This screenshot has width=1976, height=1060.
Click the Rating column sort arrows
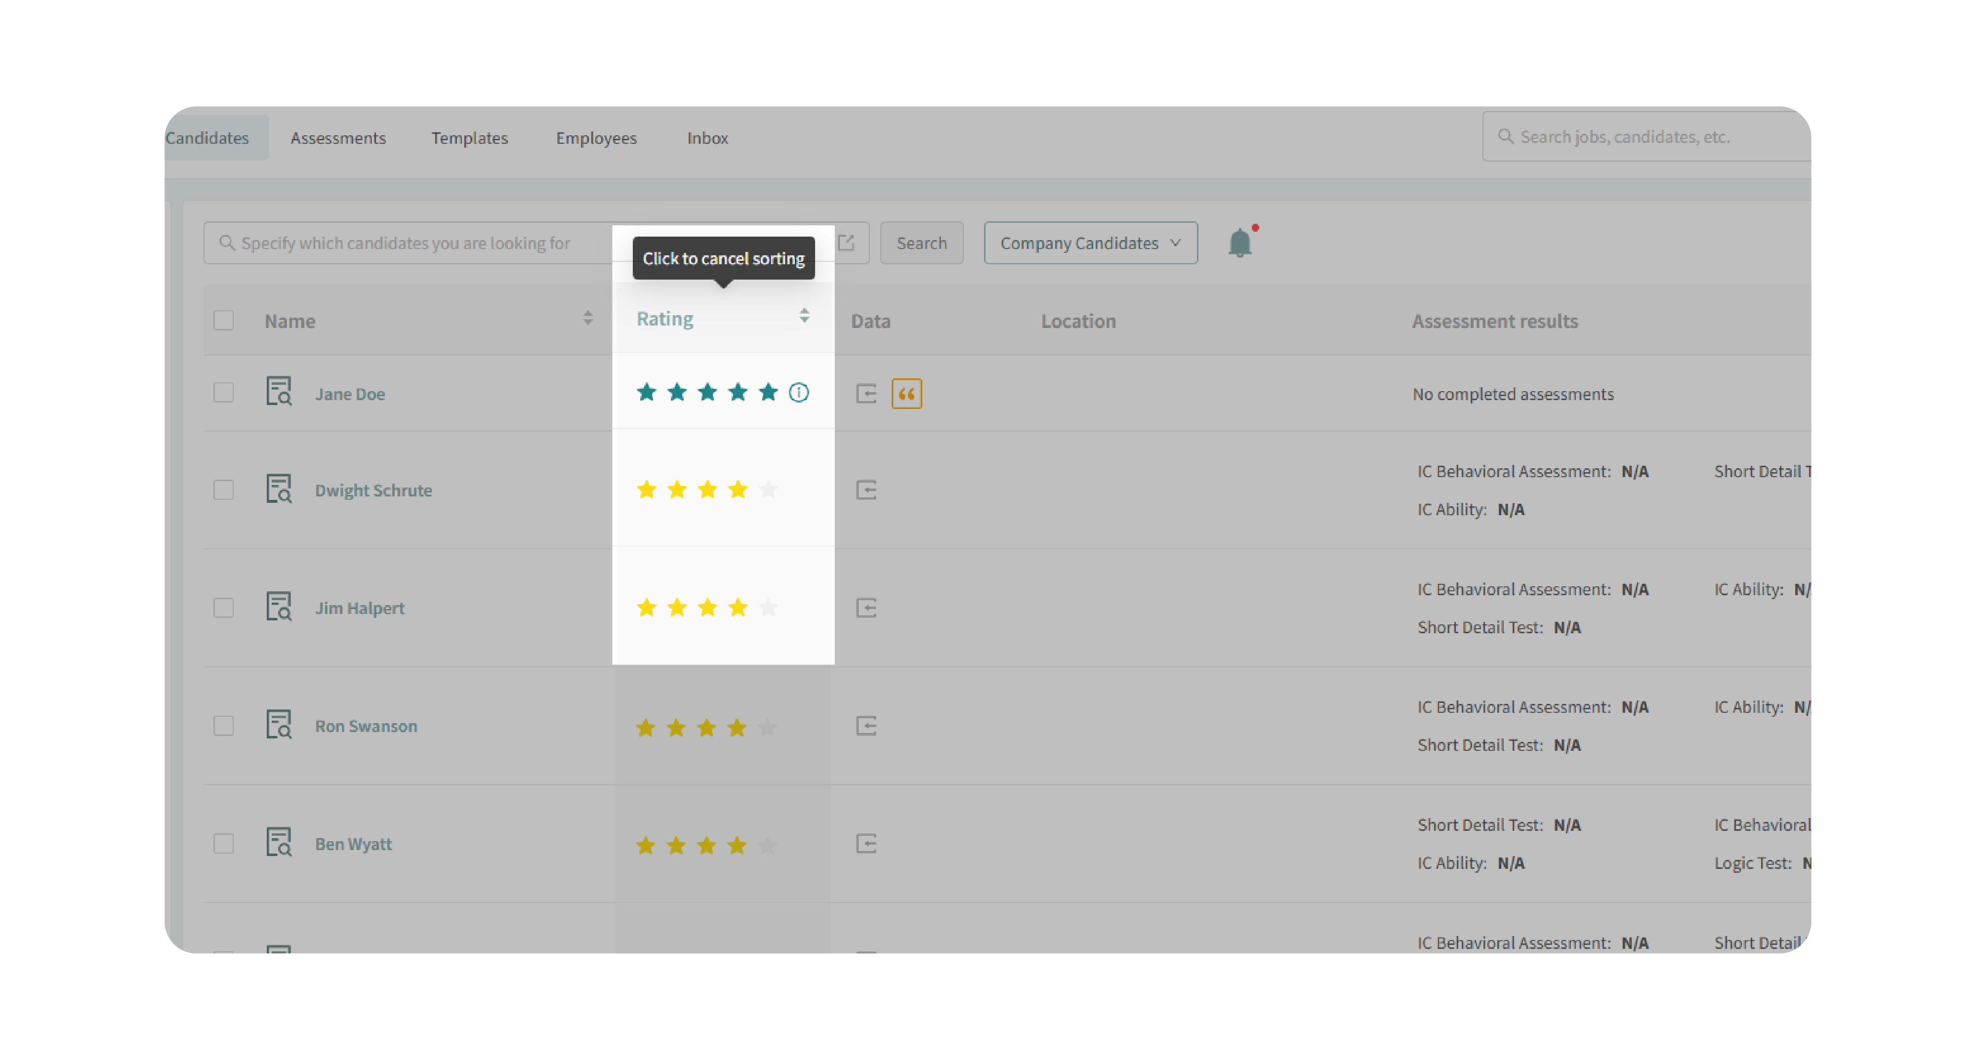tap(804, 316)
